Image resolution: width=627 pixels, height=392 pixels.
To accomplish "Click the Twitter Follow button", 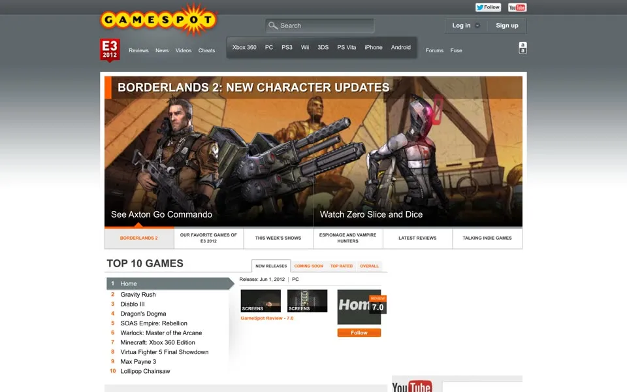I will tap(488, 7).
